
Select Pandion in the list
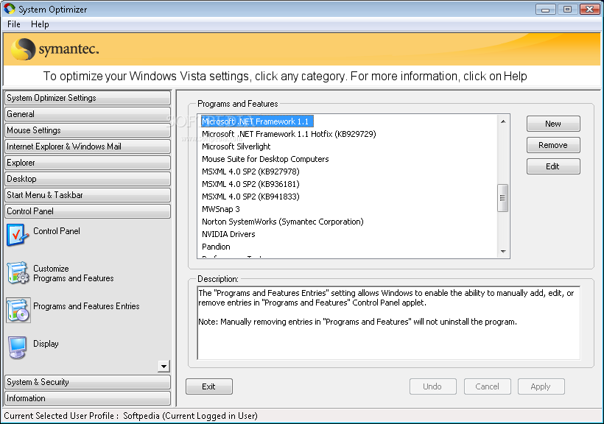[216, 247]
